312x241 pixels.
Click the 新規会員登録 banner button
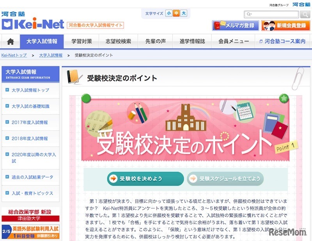coord(285,25)
